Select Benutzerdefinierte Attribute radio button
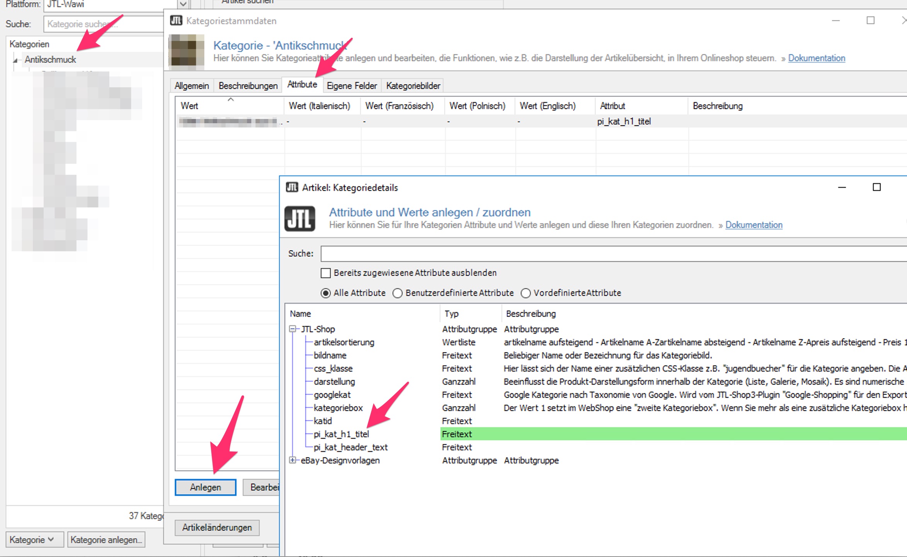This screenshot has width=907, height=557. [x=397, y=293]
